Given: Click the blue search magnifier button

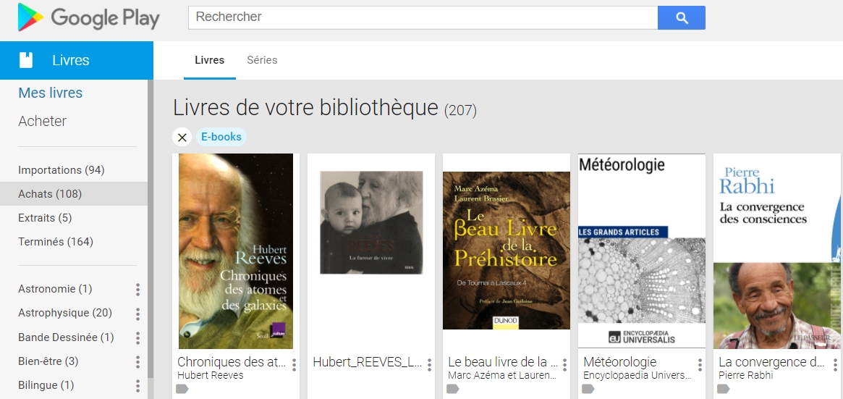Looking at the screenshot, I should click(681, 18).
